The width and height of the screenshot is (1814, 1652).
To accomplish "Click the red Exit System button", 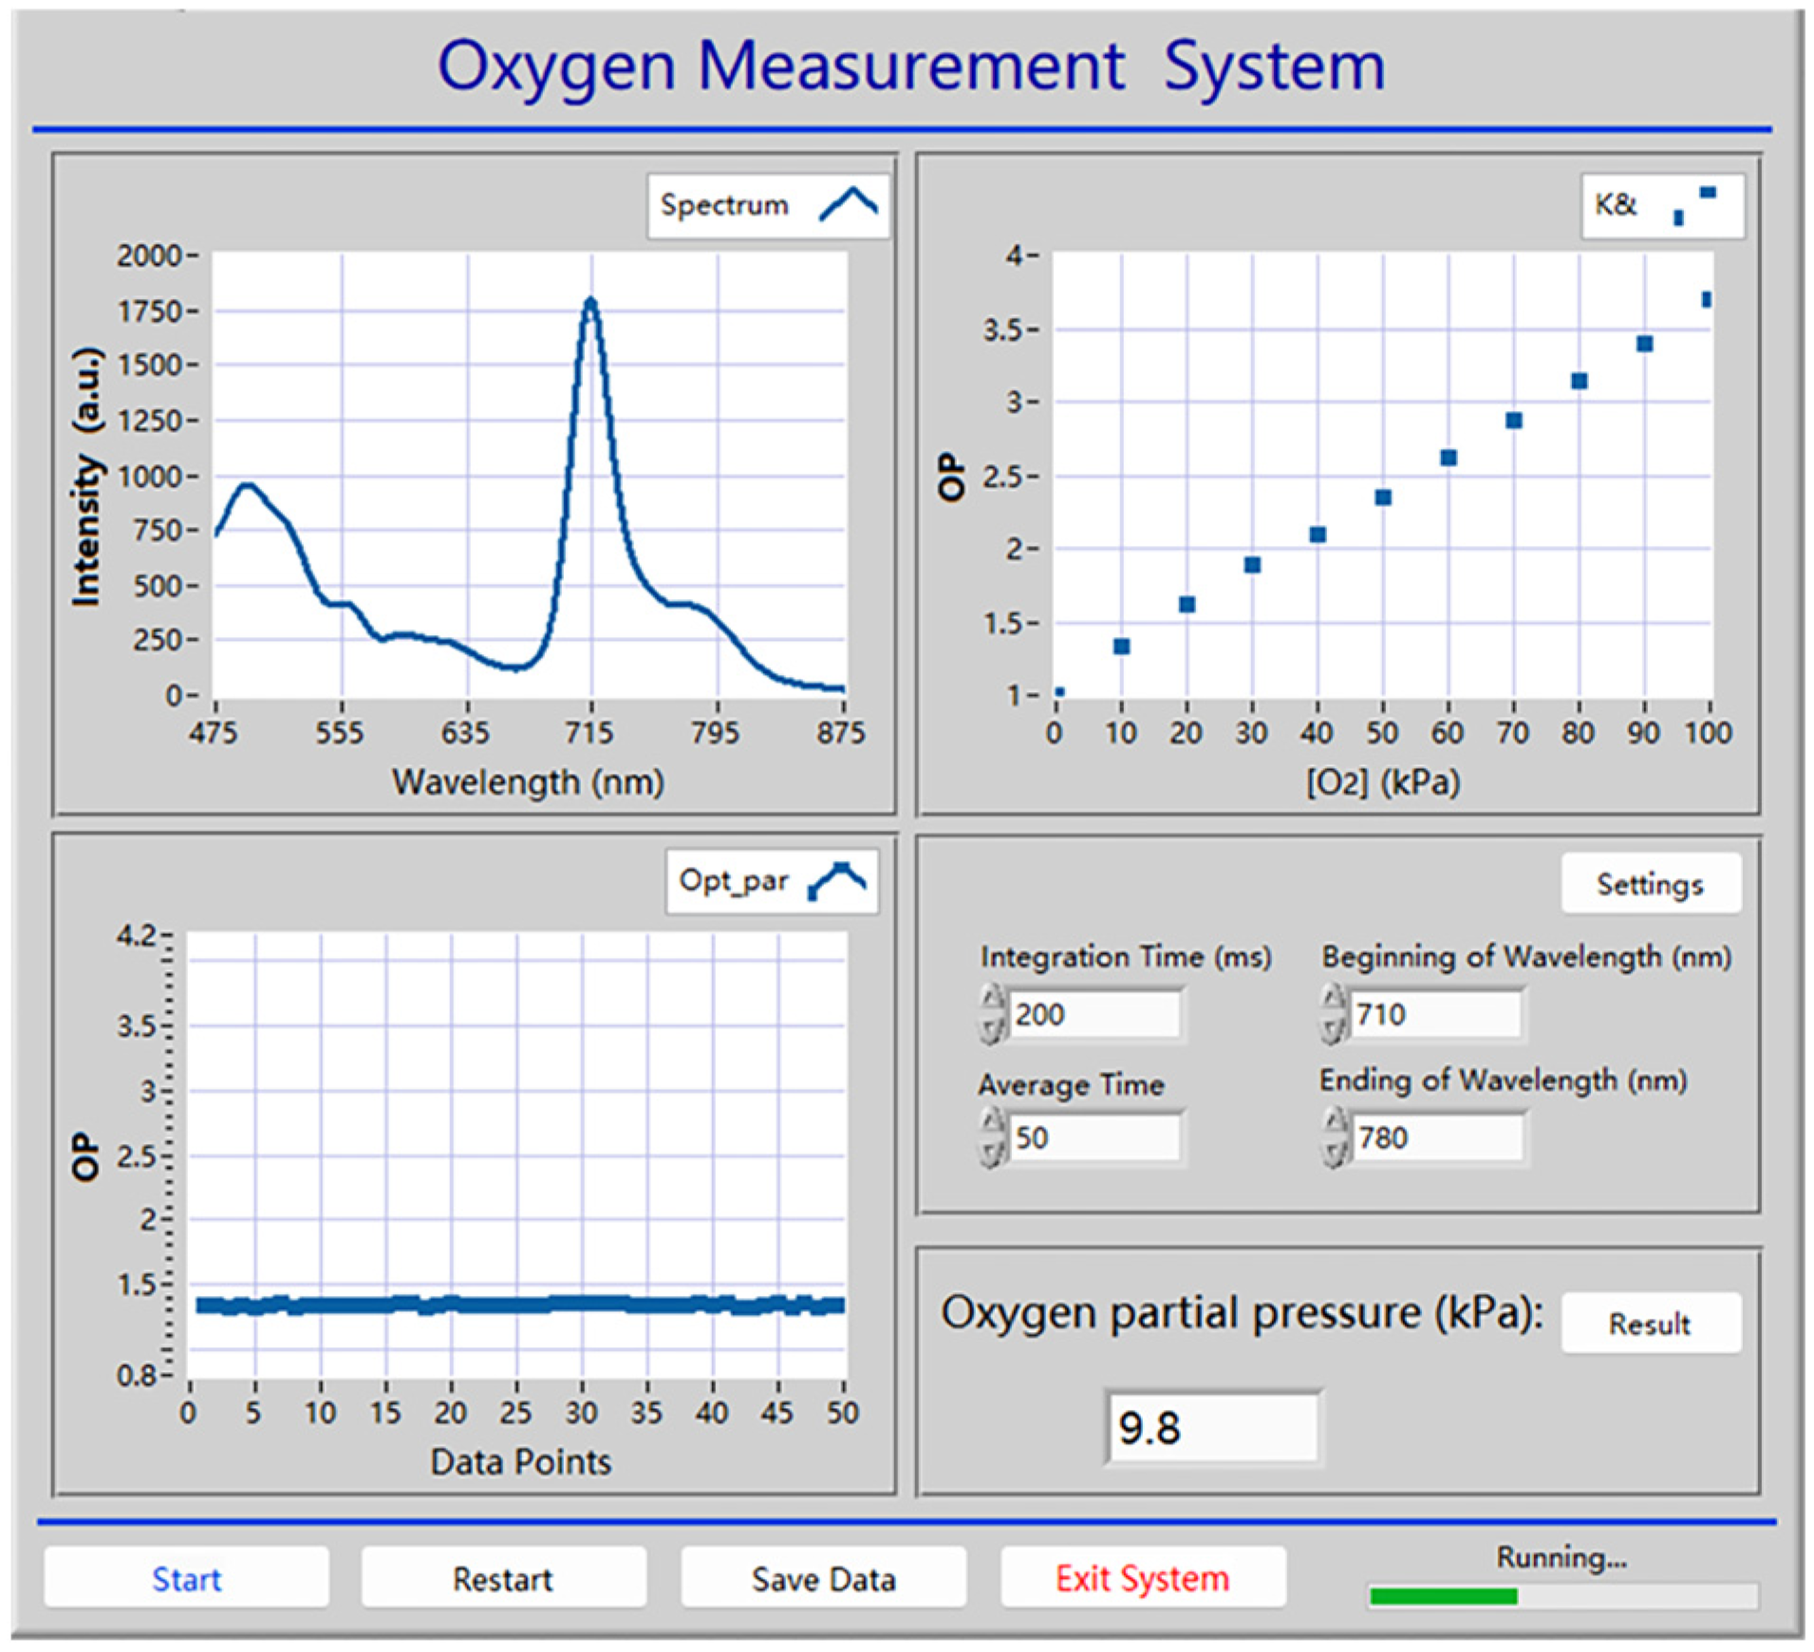I will pos(1142,1578).
